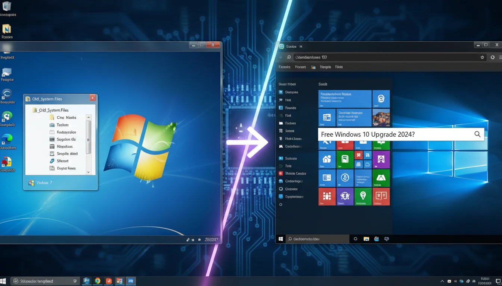Select the Filols menu at the window top
This screenshot has height=286, width=502.
[x=339, y=67]
